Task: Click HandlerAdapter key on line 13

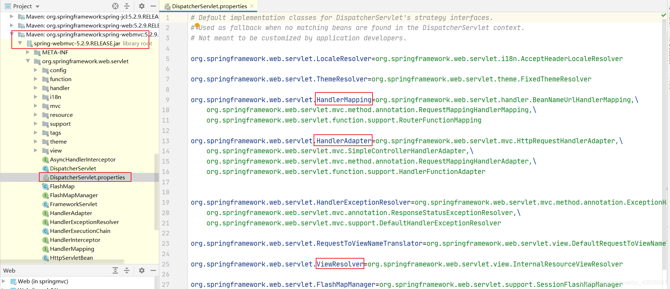Action: tap(344, 141)
